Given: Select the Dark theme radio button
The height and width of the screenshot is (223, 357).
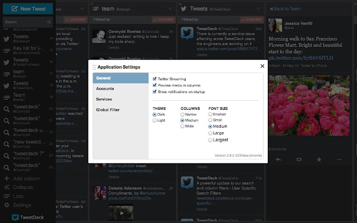Looking at the screenshot, I should tap(155, 114).
